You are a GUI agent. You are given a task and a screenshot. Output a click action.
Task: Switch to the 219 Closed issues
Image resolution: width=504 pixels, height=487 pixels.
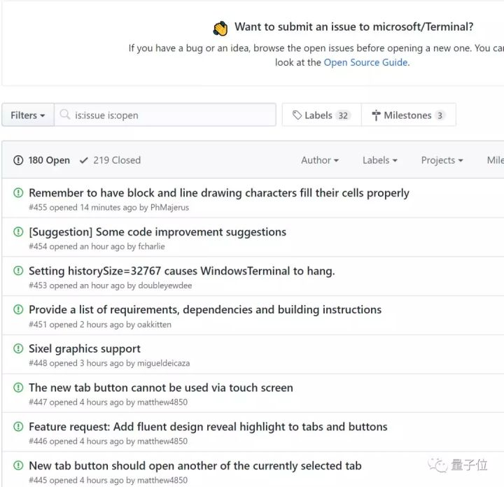coord(116,160)
